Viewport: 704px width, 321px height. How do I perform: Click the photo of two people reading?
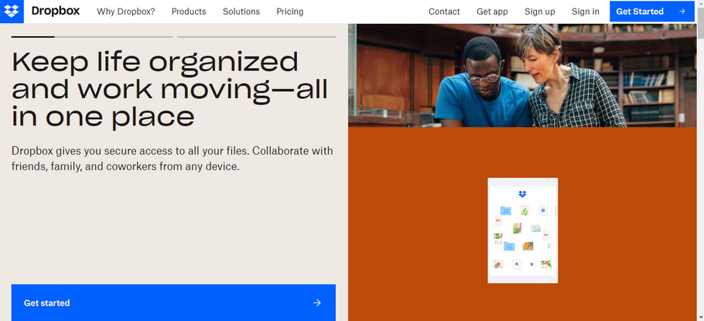coord(525,75)
